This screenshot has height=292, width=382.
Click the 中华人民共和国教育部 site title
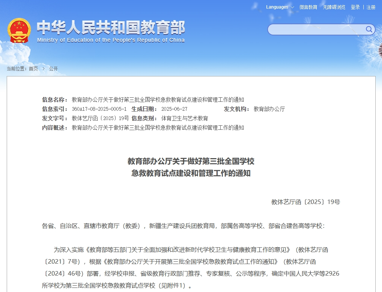[111, 27]
